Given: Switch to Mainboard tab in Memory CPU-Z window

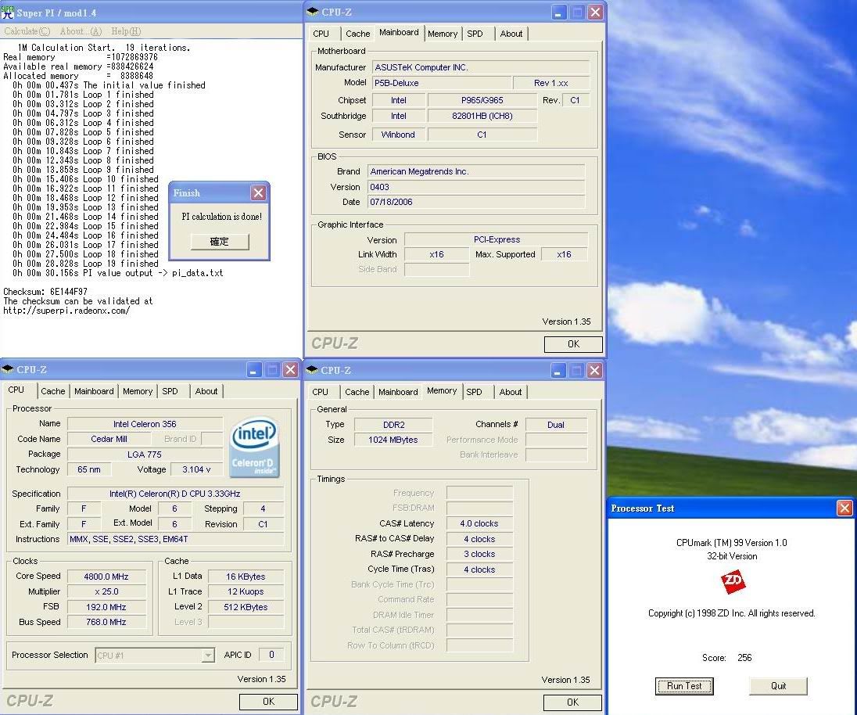Looking at the screenshot, I should (x=398, y=392).
